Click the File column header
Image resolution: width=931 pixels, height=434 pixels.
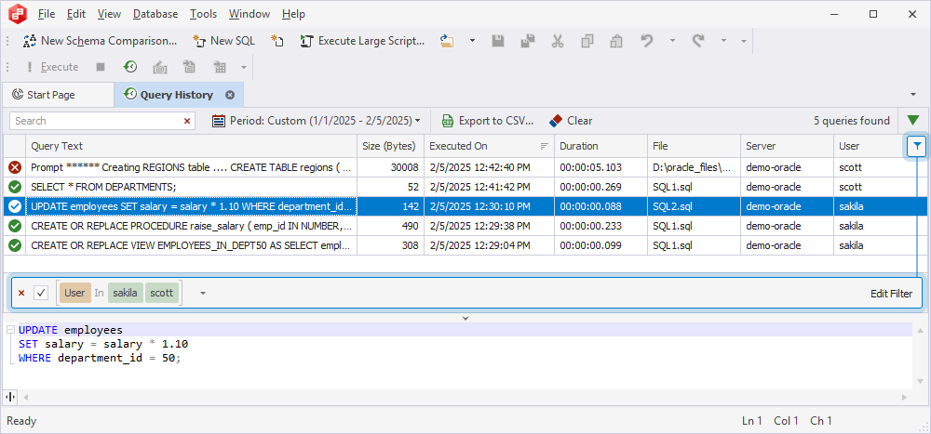(694, 146)
